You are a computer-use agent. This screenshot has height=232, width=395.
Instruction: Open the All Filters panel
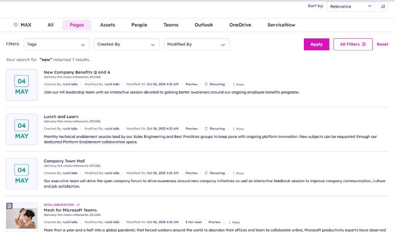point(353,44)
